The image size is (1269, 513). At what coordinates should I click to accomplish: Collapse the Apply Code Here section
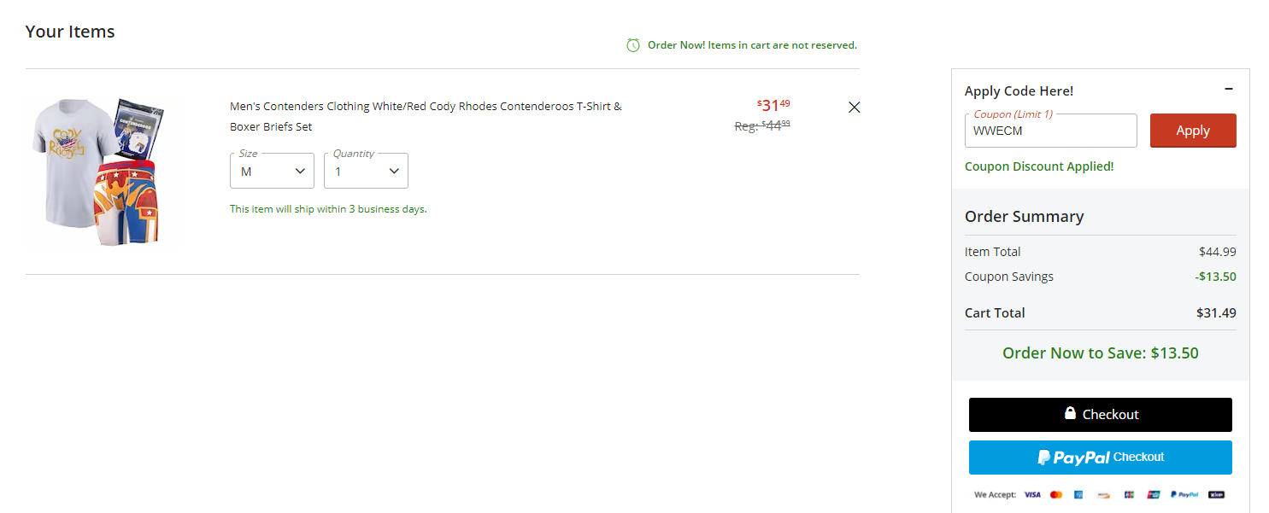(x=1229, y=90)
